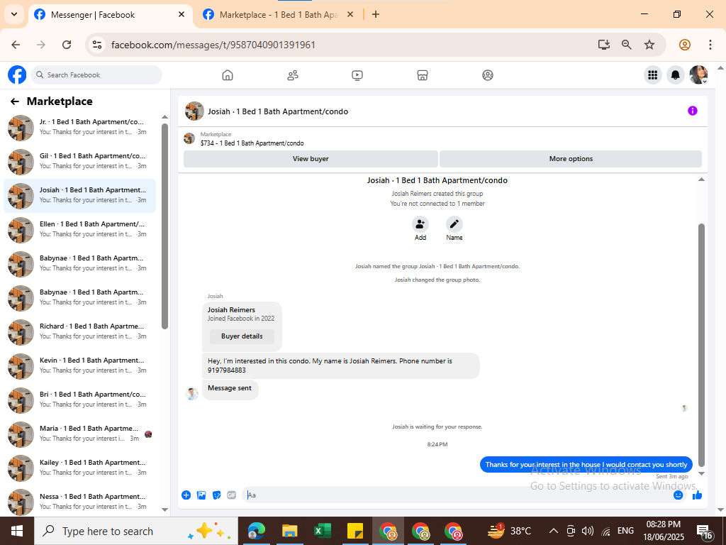Open the Facebook Home icon
Viewport: 726px width, 545px height.
[x=228, y=75]
